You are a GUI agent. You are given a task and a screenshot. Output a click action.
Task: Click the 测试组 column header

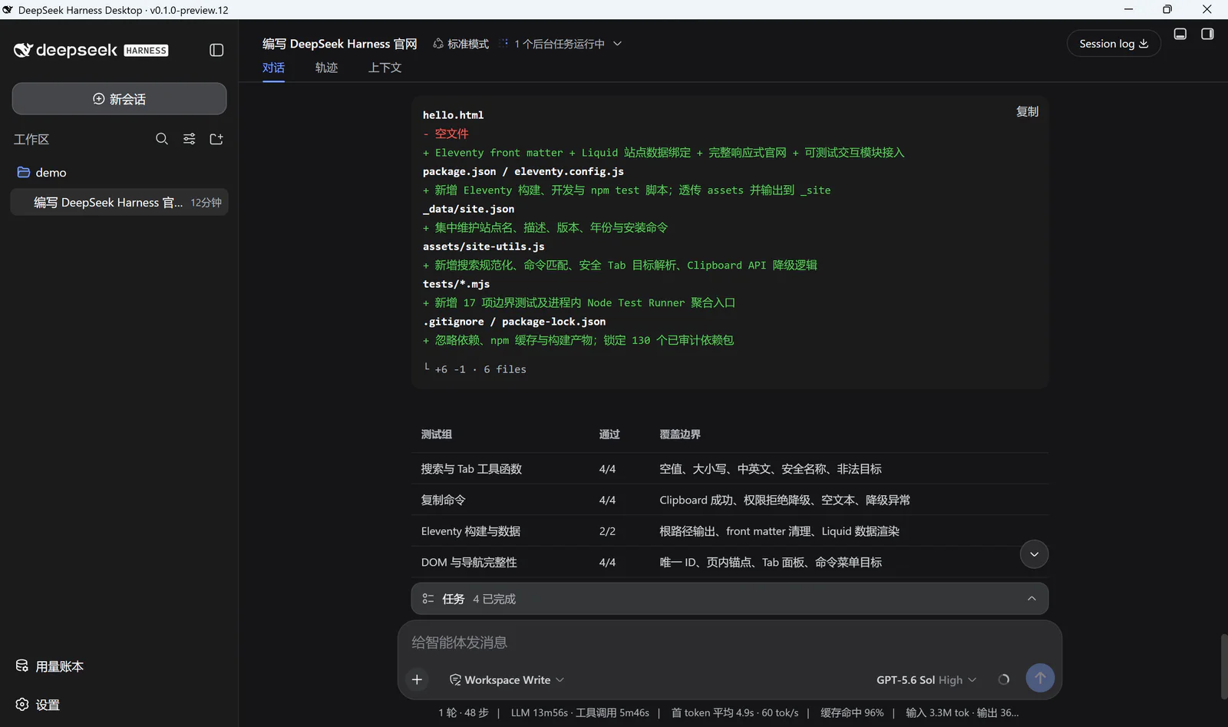click(x=436, y=435)
